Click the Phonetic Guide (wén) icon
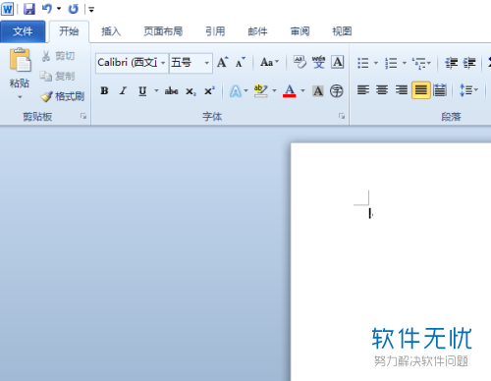 click(318, 62)
